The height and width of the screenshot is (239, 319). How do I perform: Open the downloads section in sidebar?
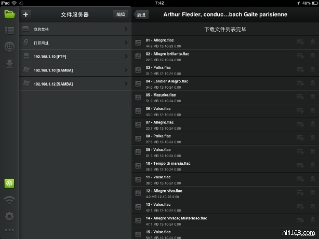point(9,64)
